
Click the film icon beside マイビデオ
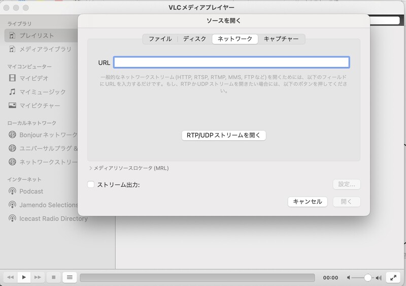coord(12,78)
